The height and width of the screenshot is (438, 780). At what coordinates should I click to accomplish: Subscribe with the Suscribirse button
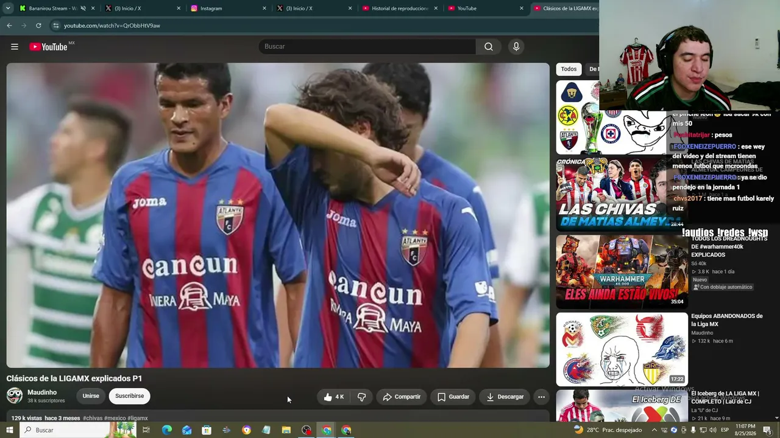[x=129, y=396]
